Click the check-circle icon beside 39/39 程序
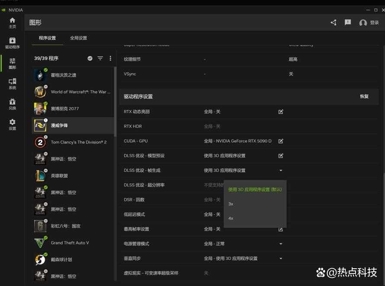 click(90, 58)
